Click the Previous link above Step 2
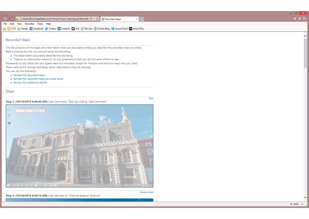The image size is (309, 219). [144, 192]
